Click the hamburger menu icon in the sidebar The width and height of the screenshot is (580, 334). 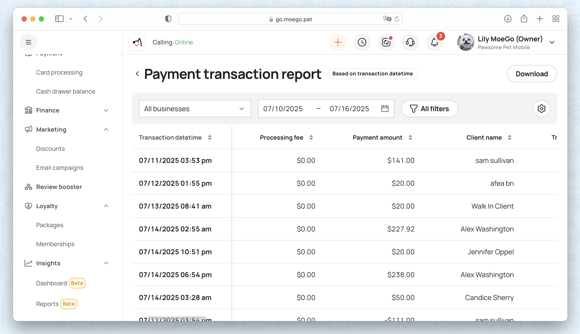point(28,42)
